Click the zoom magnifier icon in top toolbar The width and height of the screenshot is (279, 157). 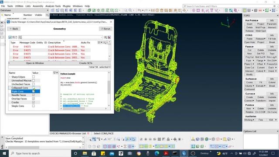point(130,10)
